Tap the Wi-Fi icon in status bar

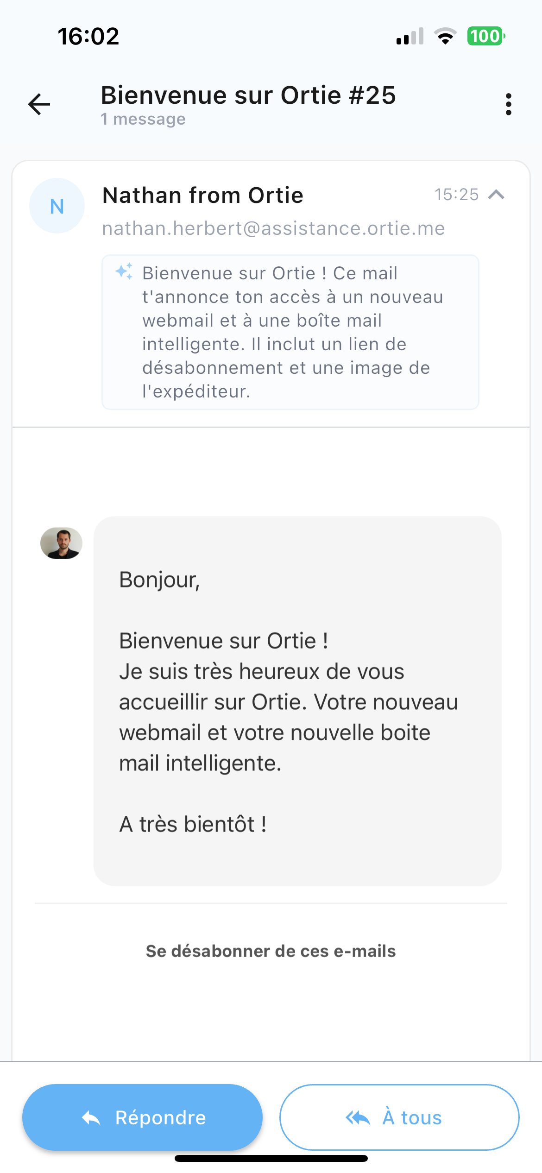point(445,36)
